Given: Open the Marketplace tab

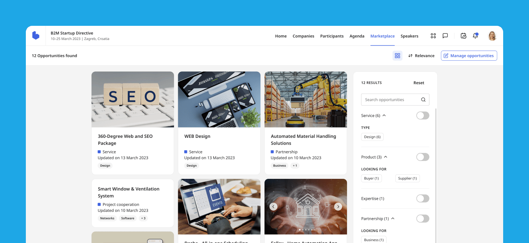Looking at the screenshot, I should point(382,36).
